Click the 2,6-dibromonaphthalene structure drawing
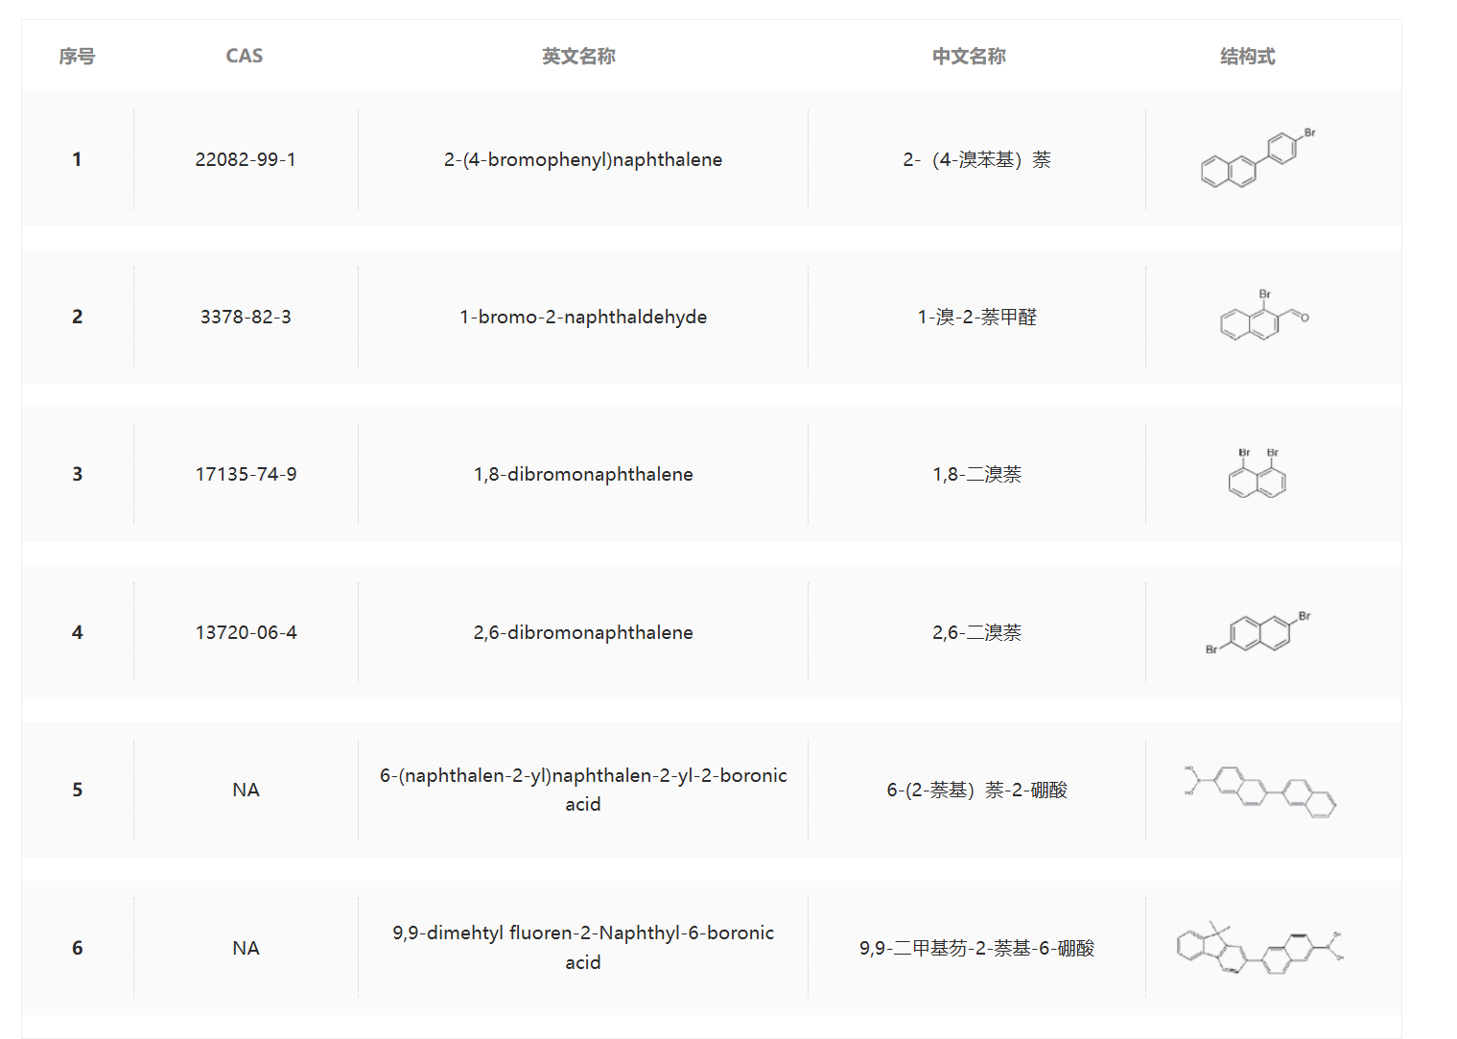The image size is (1457, 1039). tap(1257, 631)
